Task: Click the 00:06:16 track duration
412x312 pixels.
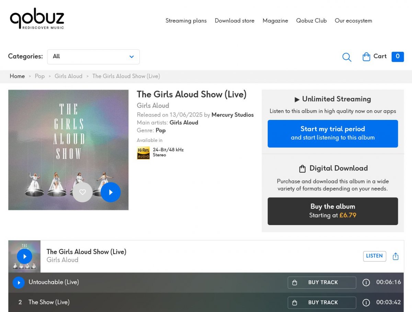Action: 389,282
